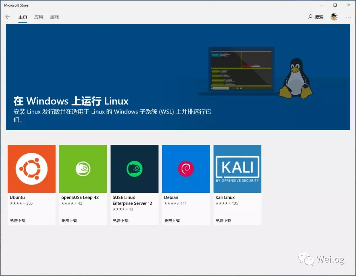Viewport: 356px width, 276px height.
Task: Go back with the back arrow
Action: point(8,17)
